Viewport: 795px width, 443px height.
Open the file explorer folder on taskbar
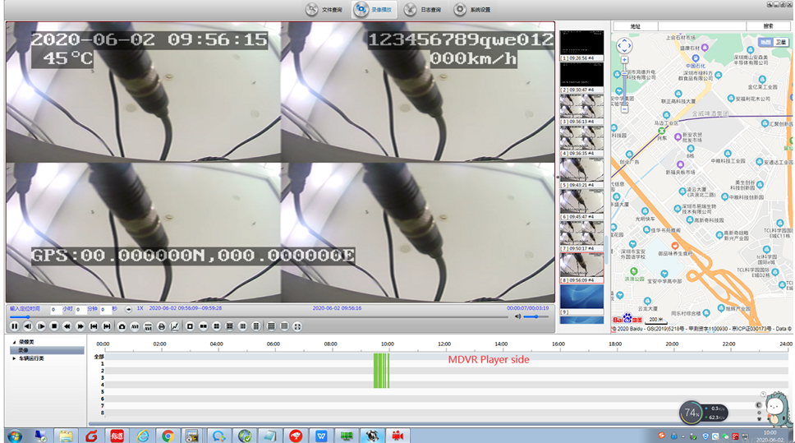tap(66, 436)
